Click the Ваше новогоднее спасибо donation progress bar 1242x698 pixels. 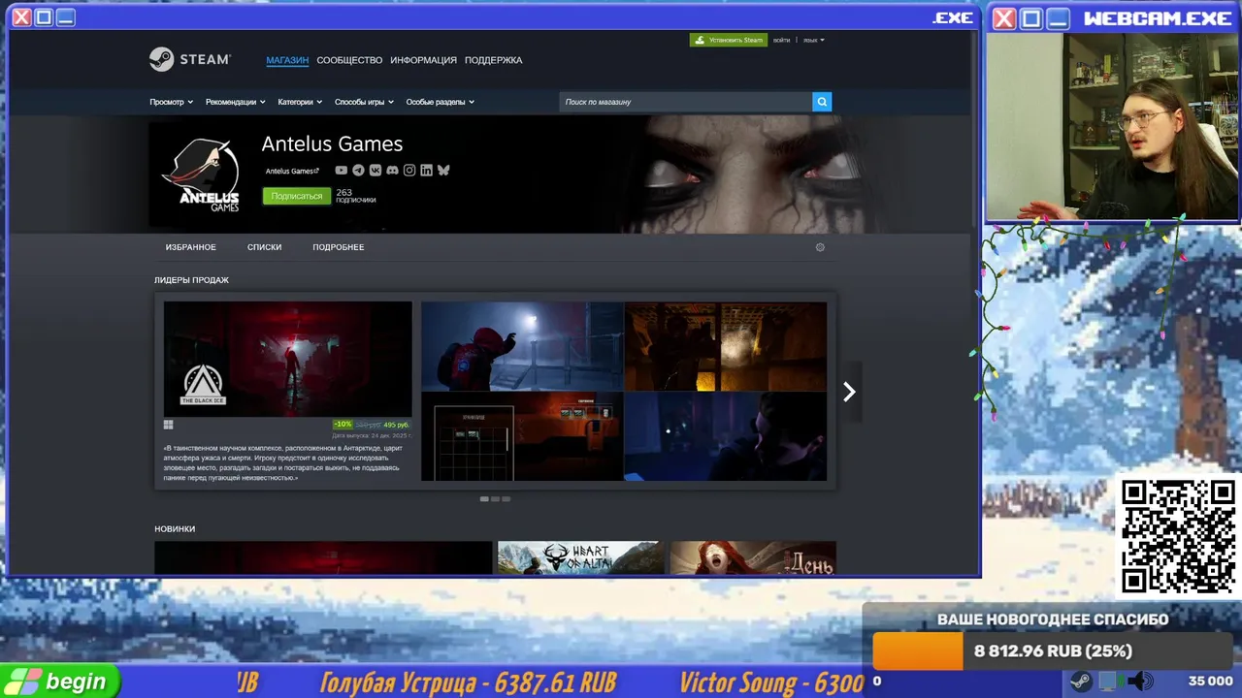1052,651
